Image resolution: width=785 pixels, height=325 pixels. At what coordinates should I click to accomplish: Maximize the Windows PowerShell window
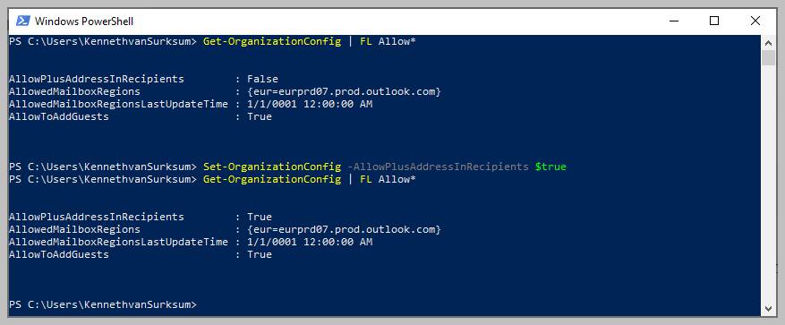[x=714, y=21]
